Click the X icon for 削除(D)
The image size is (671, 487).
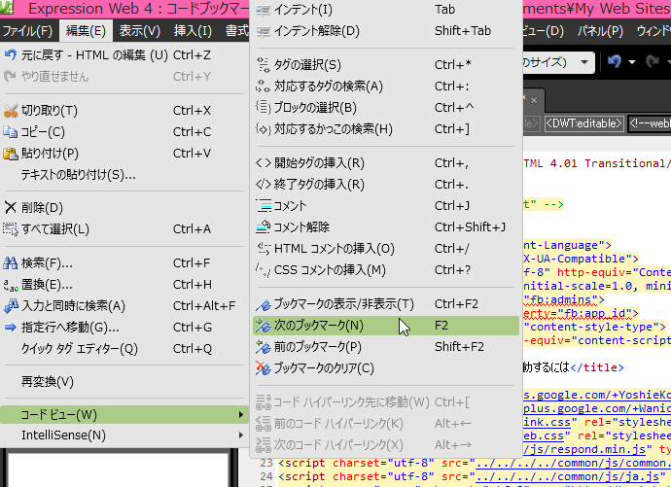(11, 208)
